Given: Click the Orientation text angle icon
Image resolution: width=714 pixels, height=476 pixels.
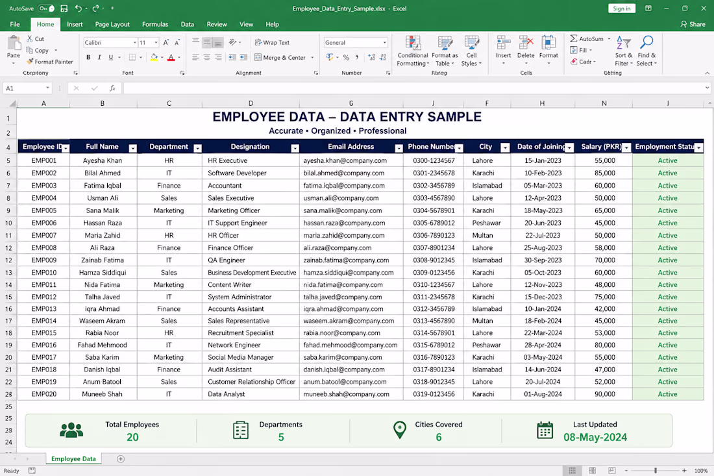Looking at the screenshot, I should (232, 42).
